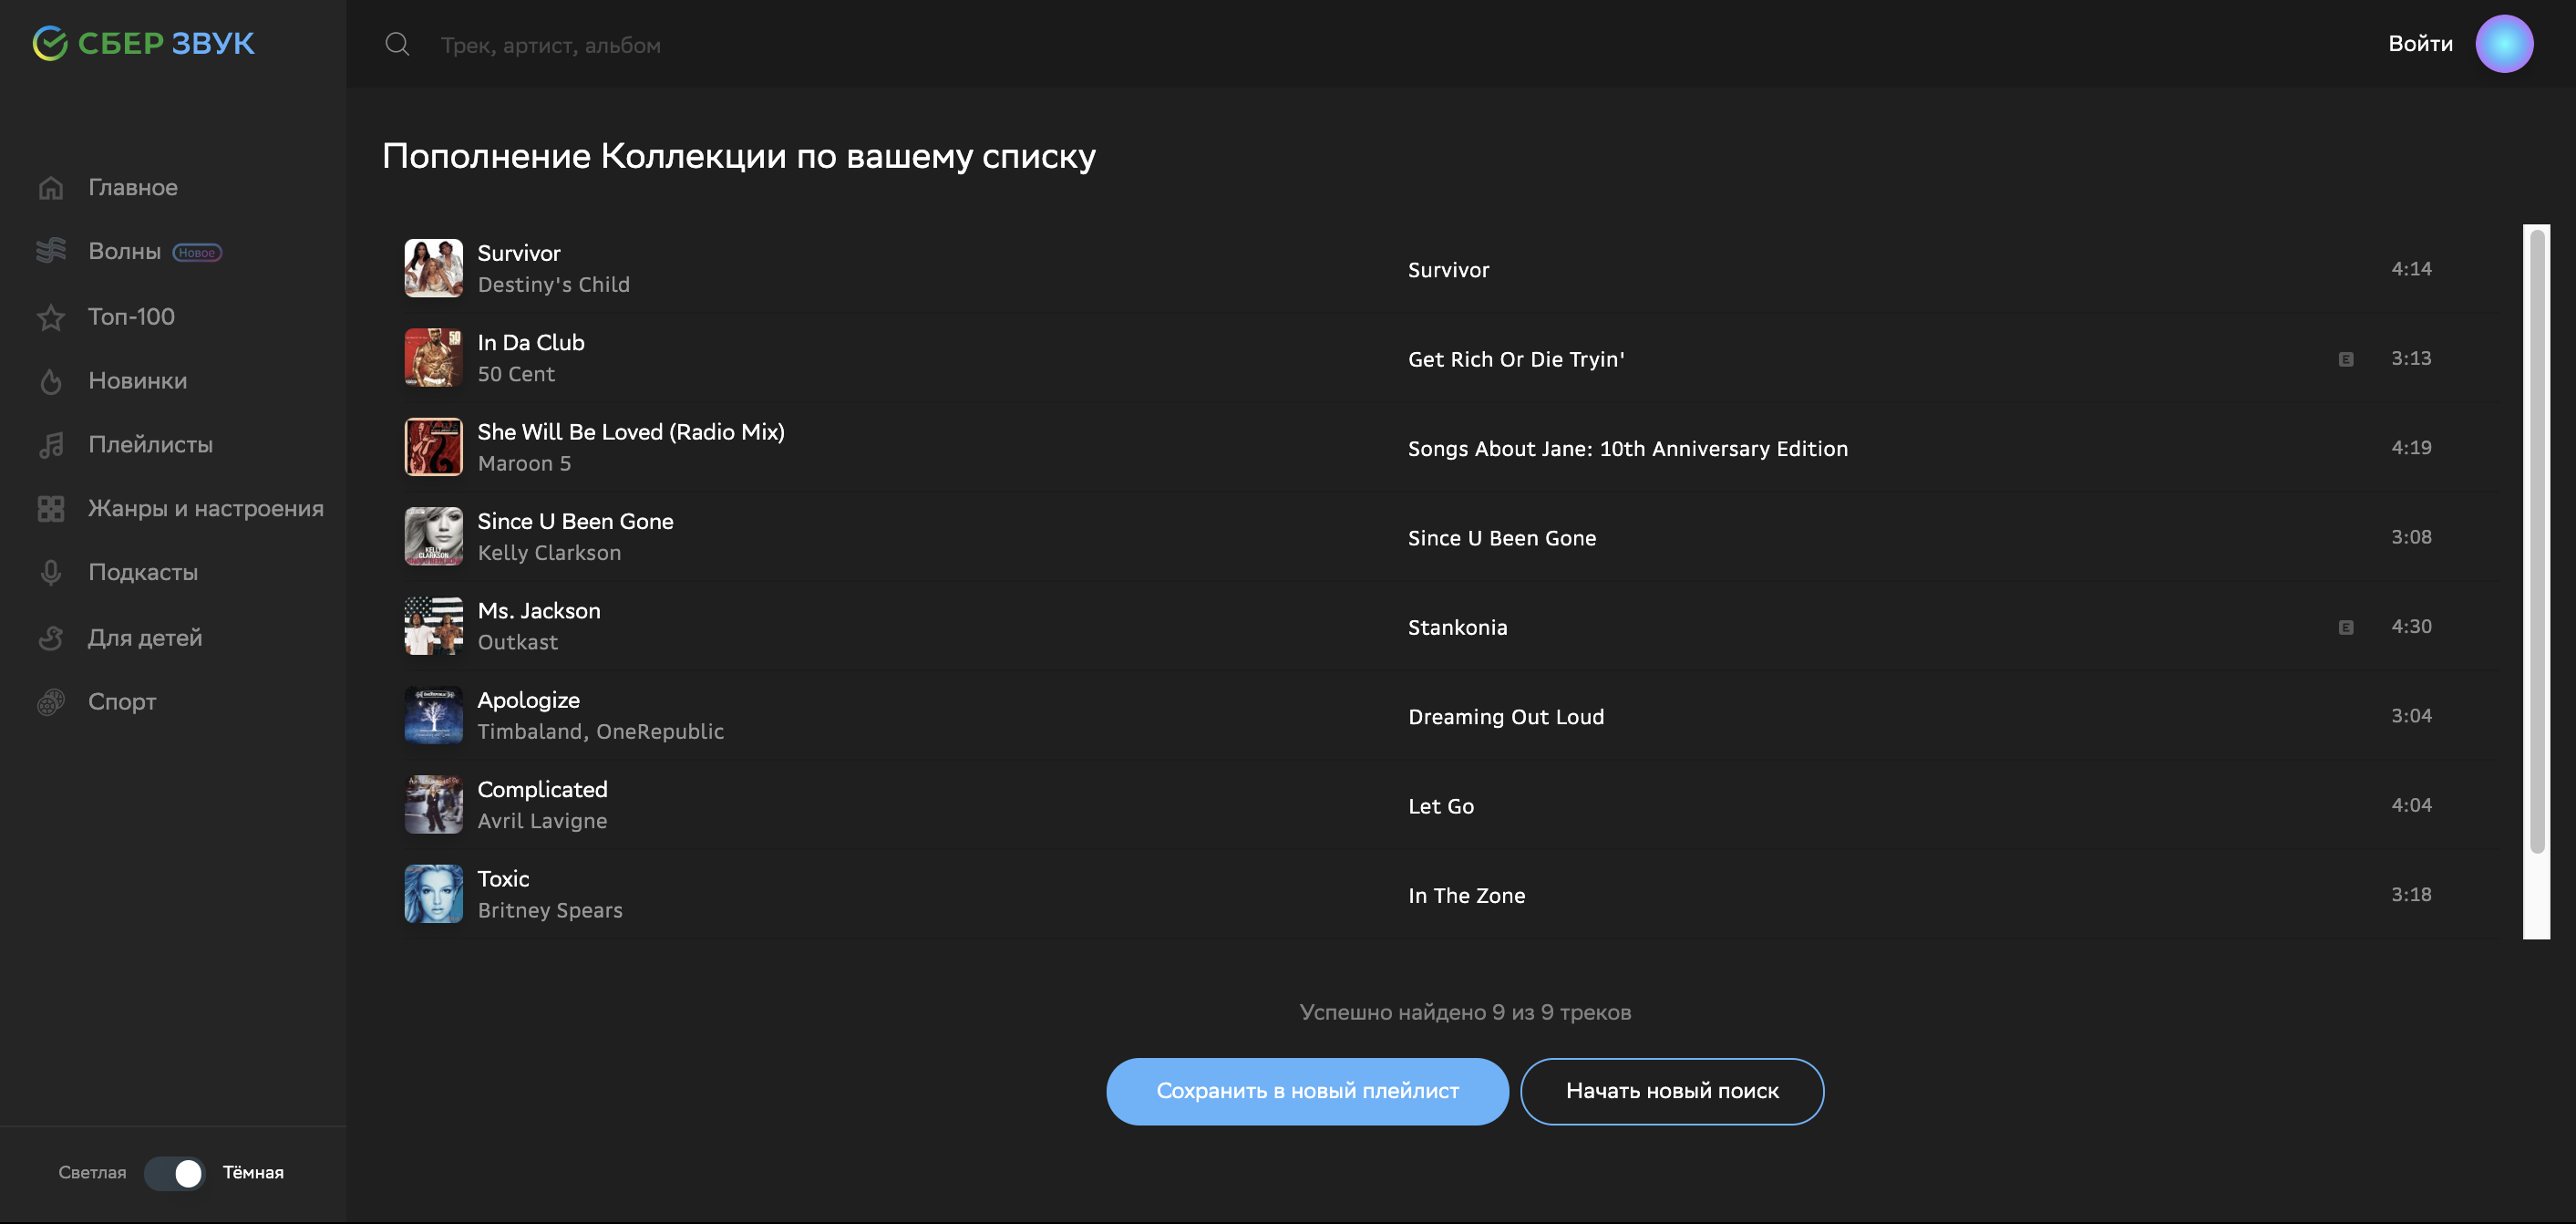
Task: Open album Dreaming Out Loud
Action: point(1506,717)
